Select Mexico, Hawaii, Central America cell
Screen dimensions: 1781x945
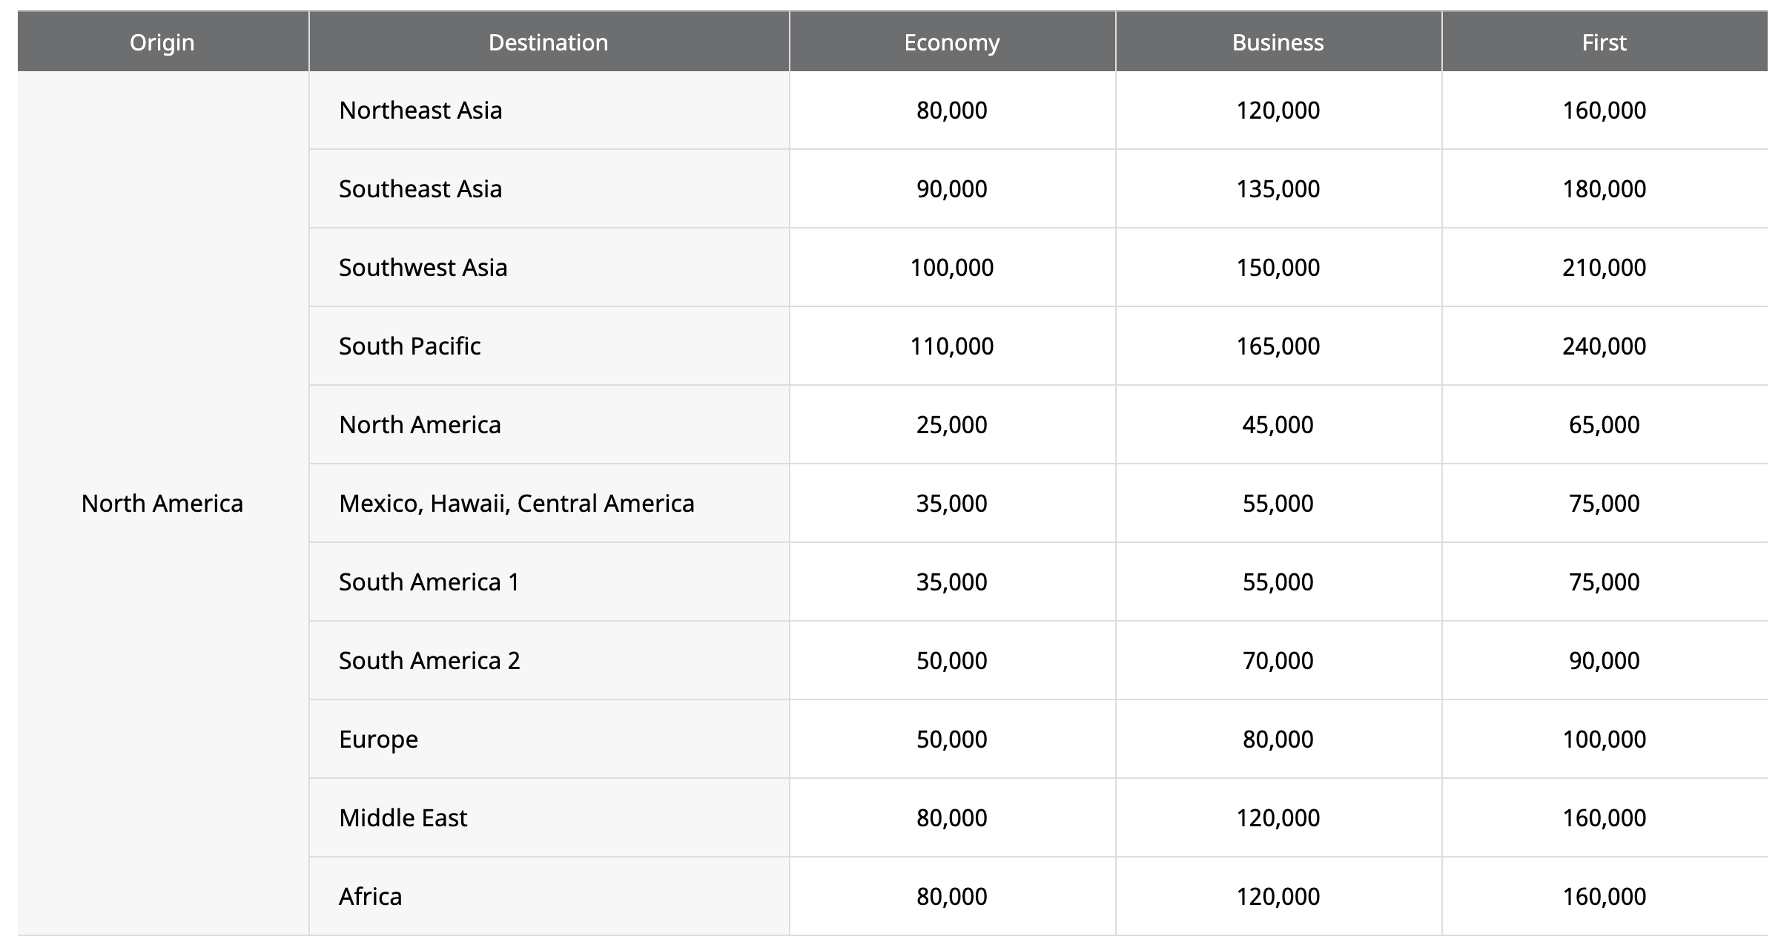point(516,503)
